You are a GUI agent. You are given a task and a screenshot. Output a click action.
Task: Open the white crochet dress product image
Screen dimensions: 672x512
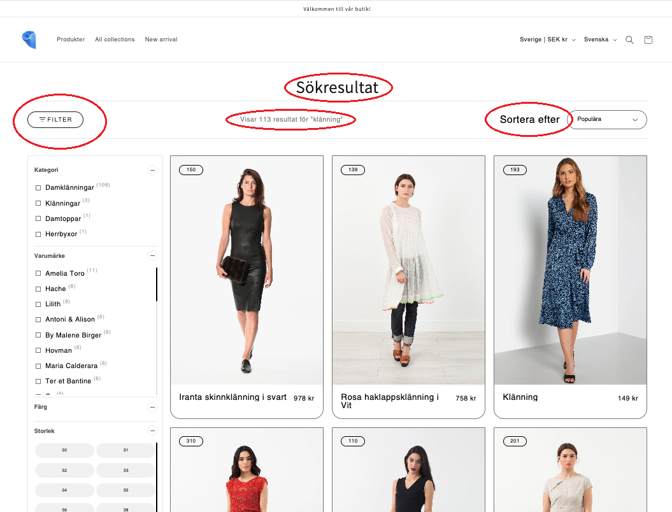pos(408,271)
